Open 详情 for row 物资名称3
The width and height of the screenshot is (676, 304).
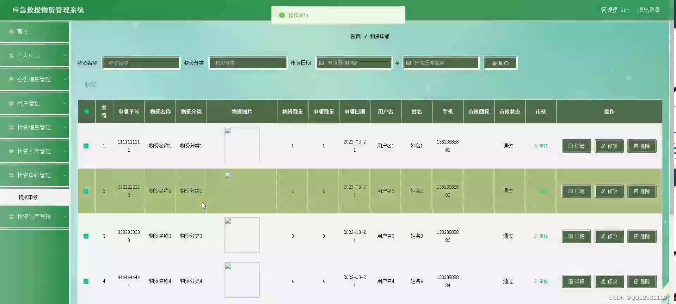click(576, 236)
